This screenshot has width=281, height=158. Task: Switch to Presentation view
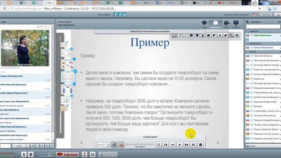point(216,25)
